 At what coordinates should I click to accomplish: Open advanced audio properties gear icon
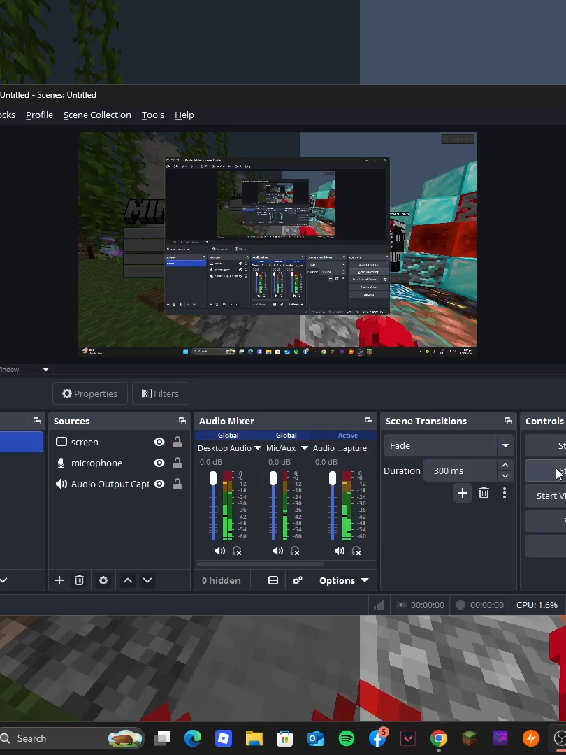pyautogui.click(x=298, y=580)
